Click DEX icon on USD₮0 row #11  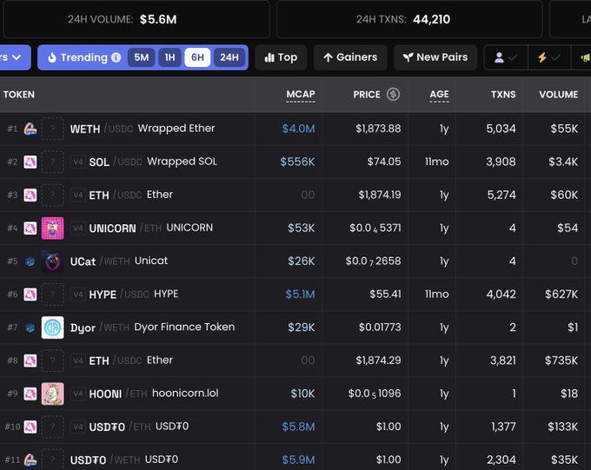coord(30,460)
